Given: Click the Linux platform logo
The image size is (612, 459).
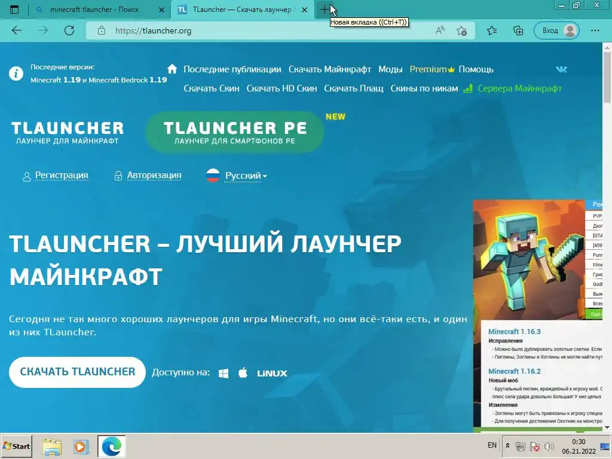Looking at the screenshot, I should (x=272, y=374).
